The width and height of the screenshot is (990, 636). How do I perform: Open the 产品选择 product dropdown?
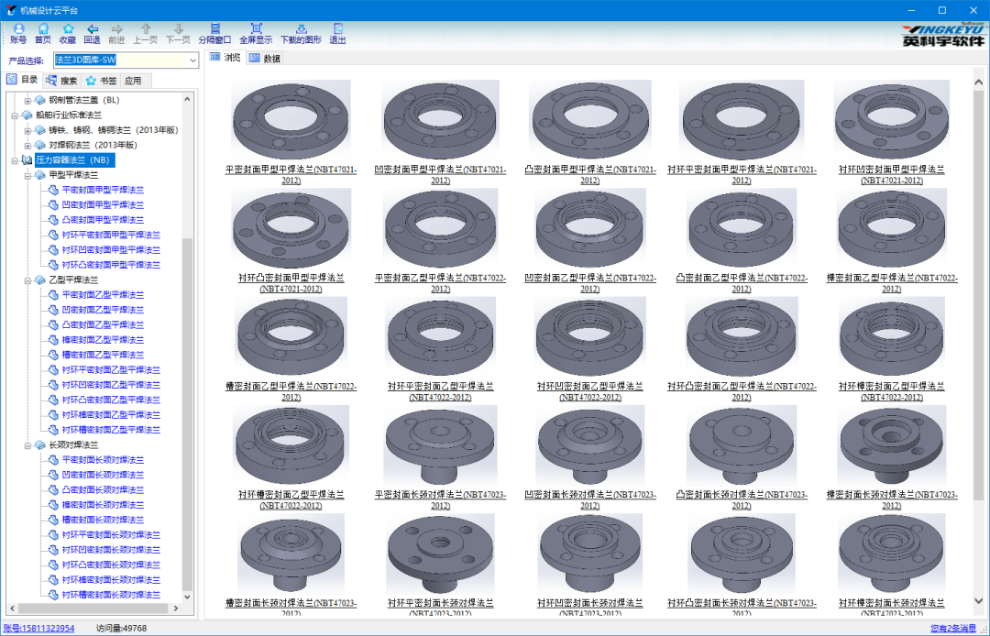click(x=192, y=60)
